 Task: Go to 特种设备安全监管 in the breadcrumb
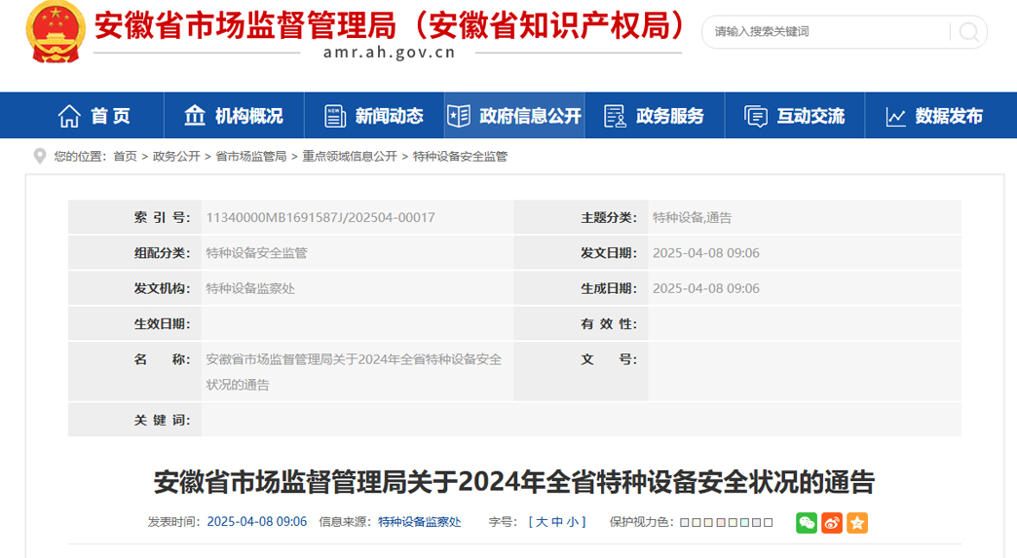[460, 156]
